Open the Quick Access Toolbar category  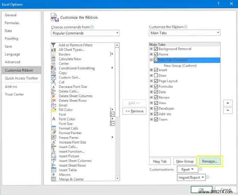point(21,78)
